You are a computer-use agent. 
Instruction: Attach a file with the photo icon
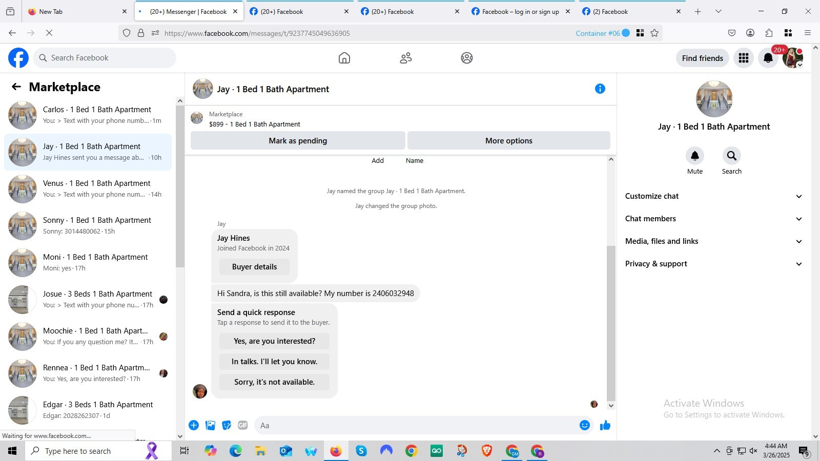click(210, 425)
